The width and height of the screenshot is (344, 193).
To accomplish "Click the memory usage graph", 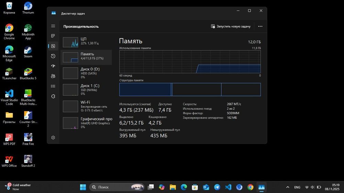I will [x=190, y=62].
